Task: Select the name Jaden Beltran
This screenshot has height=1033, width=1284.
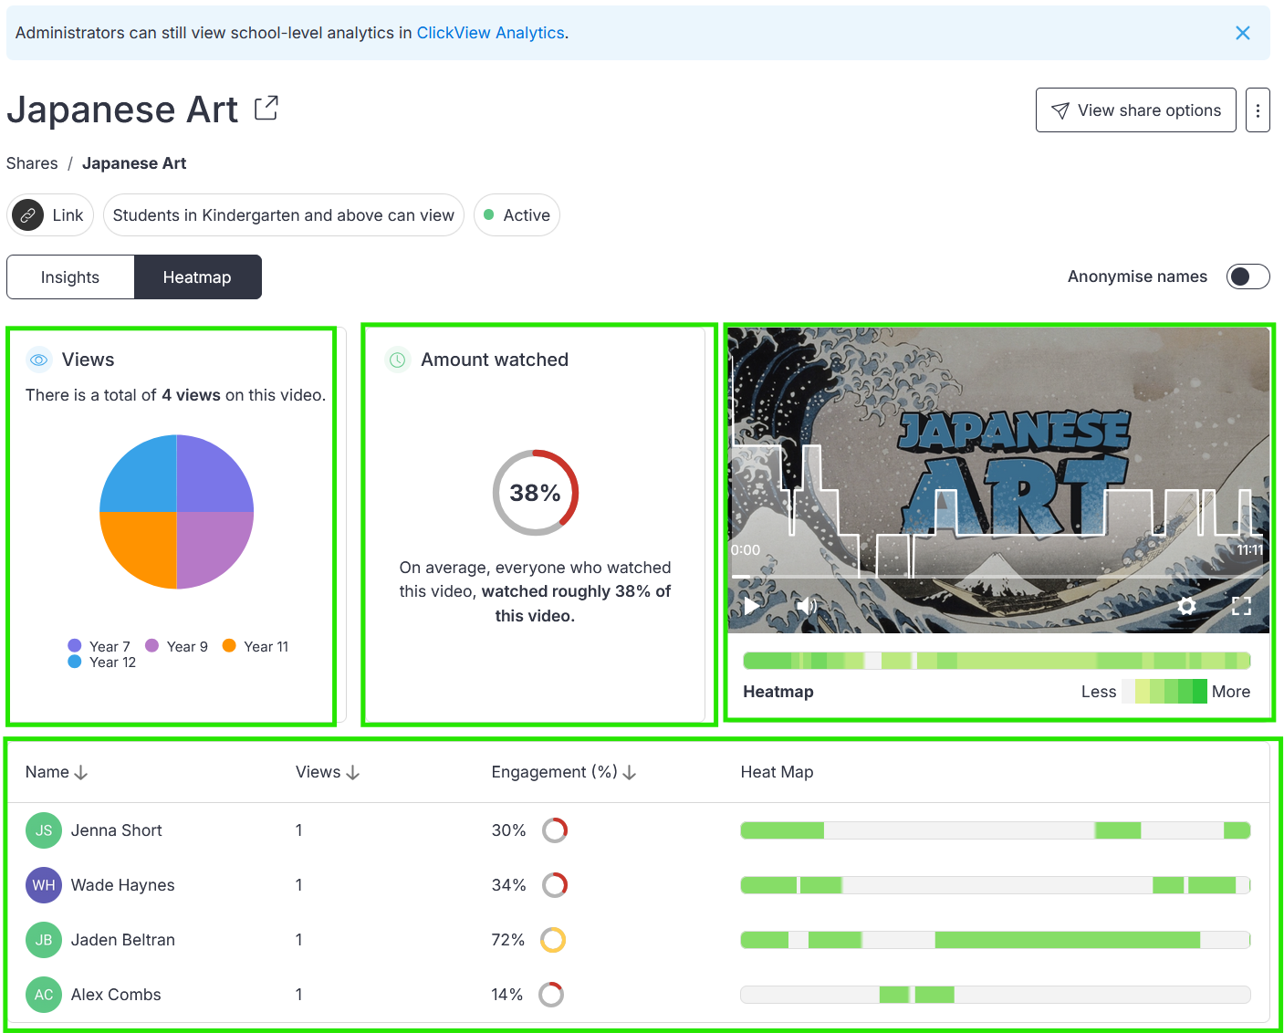Action: tap(123, 940)
